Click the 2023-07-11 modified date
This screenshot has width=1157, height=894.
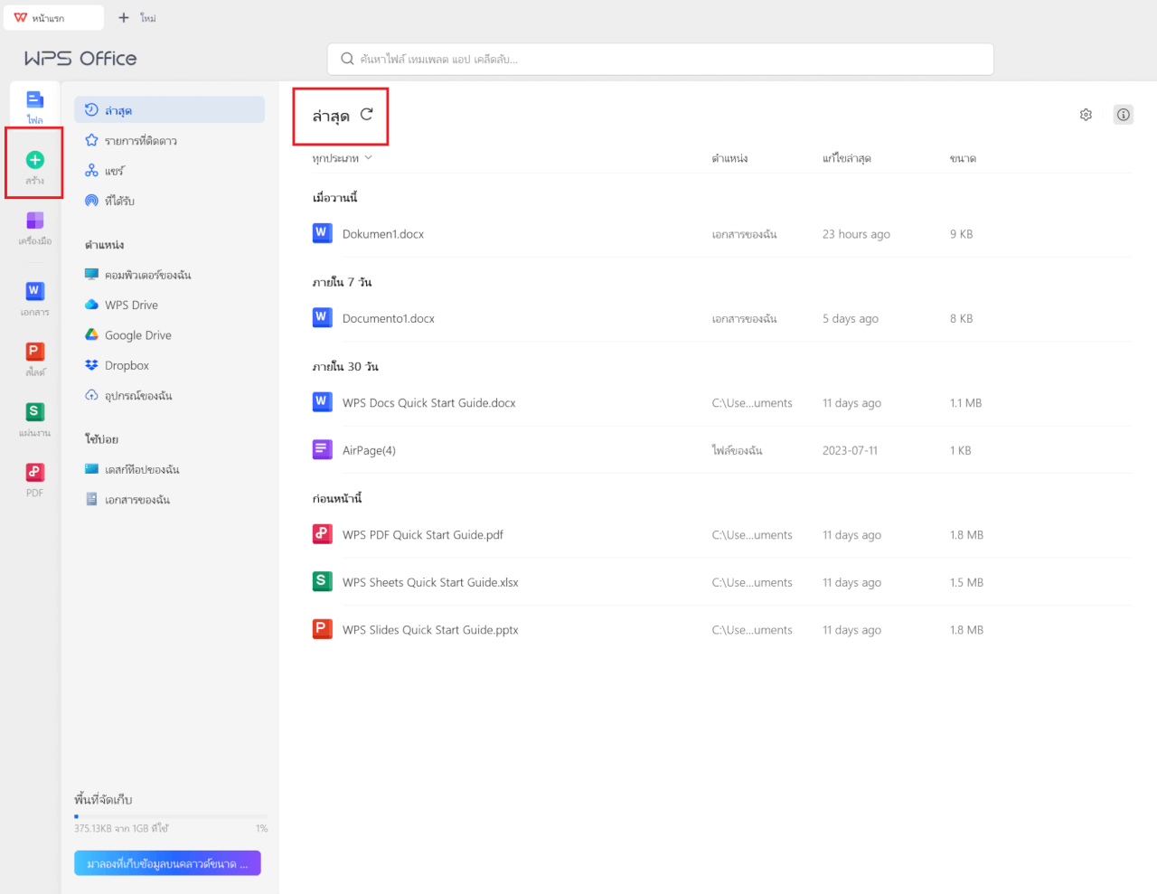pos(850,450)
